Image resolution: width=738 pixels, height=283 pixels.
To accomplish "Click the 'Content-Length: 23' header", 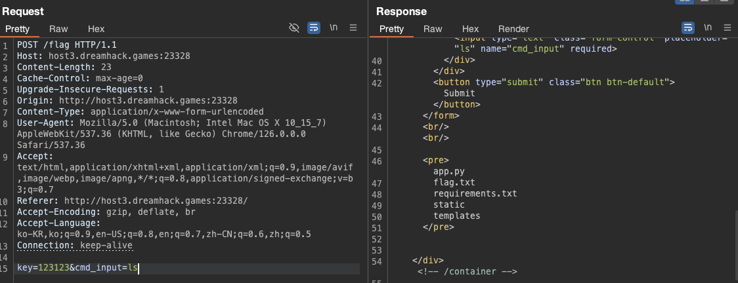I will 64,67.
